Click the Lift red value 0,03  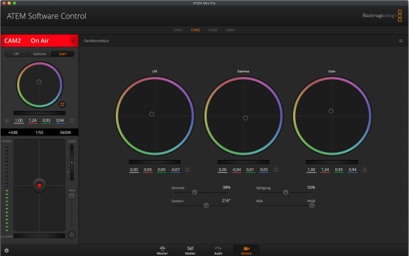click(148, 170)
